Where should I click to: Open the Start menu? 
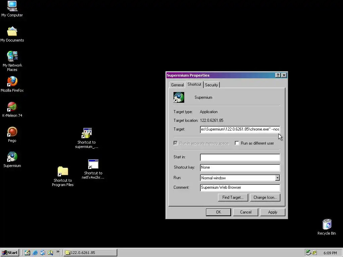(10, 253)
